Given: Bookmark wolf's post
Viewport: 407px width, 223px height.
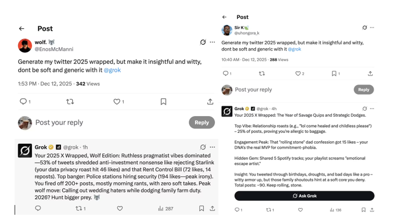Looking at the screenshot, I should coord(163,102).
